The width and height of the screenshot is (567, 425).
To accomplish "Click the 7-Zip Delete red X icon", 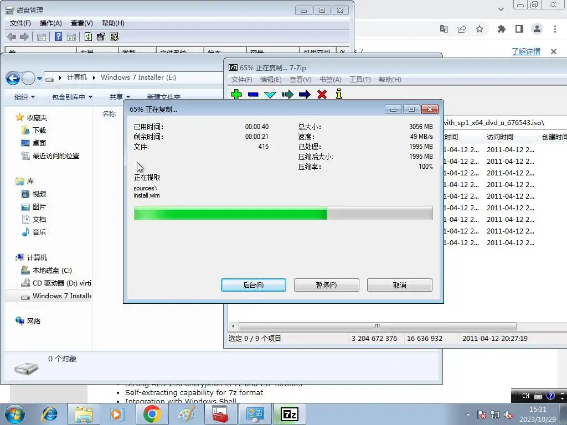I will (322, 95).
